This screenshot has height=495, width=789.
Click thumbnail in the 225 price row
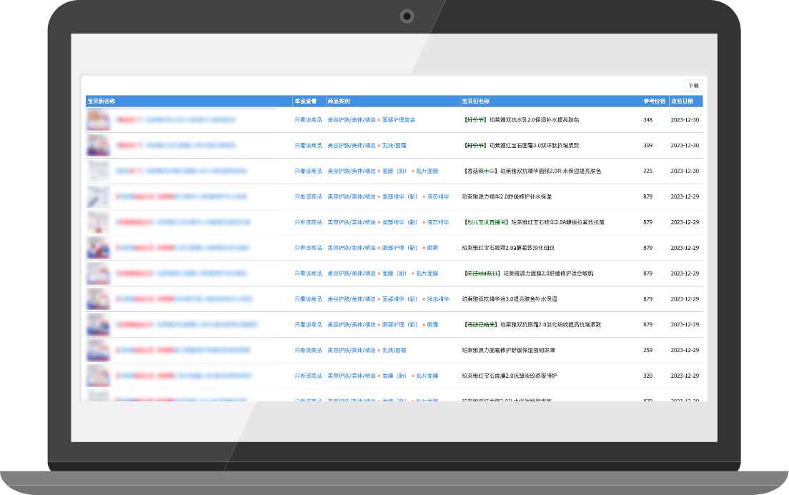point(98,171)
